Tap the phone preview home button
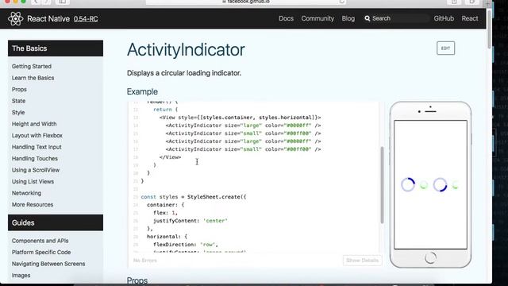This screenshot has width=508, height=286. pyautogui.click(x=430, y=258)
